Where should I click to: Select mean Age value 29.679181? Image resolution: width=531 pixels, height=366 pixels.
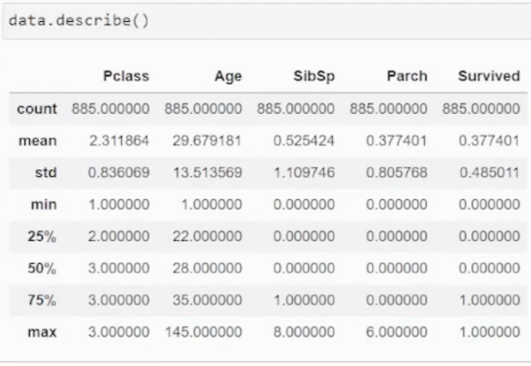click(x=207, y=141)
